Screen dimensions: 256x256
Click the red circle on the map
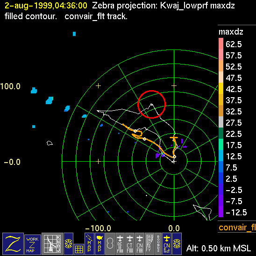[152, 104]
